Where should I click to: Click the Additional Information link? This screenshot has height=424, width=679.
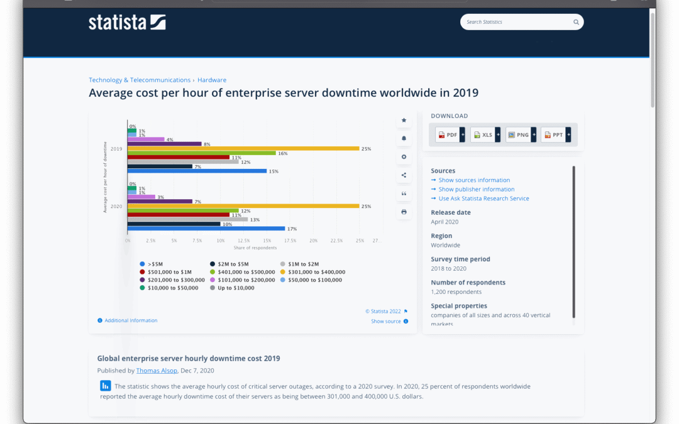pyautogui.click(x=131, y=320)
